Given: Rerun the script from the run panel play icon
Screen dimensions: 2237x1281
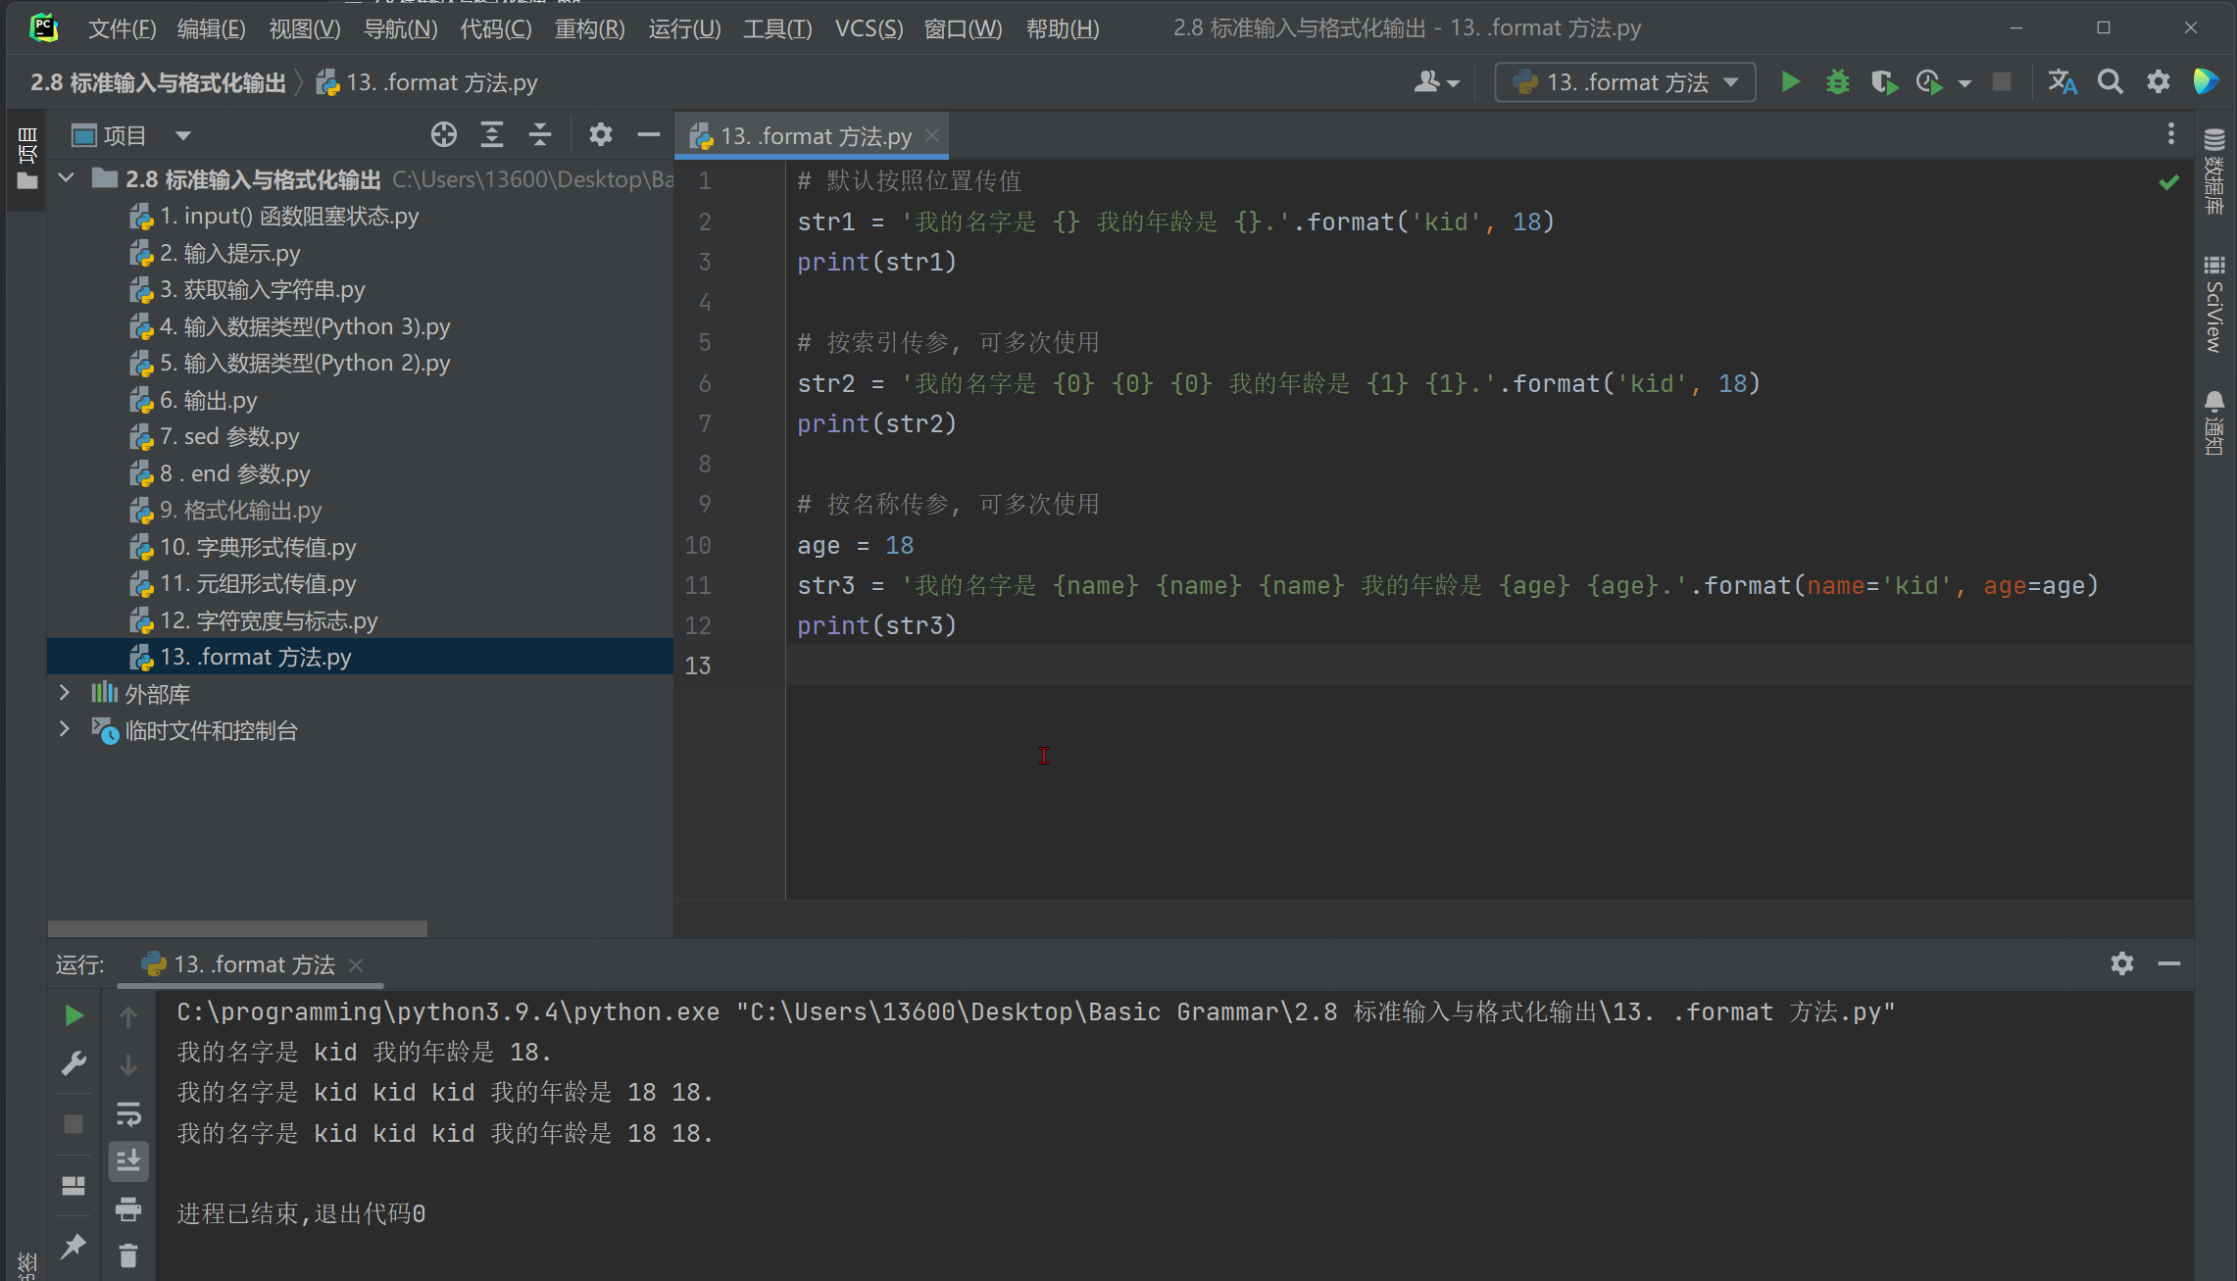Looking at the screenshot, I should pos(74,1015).
